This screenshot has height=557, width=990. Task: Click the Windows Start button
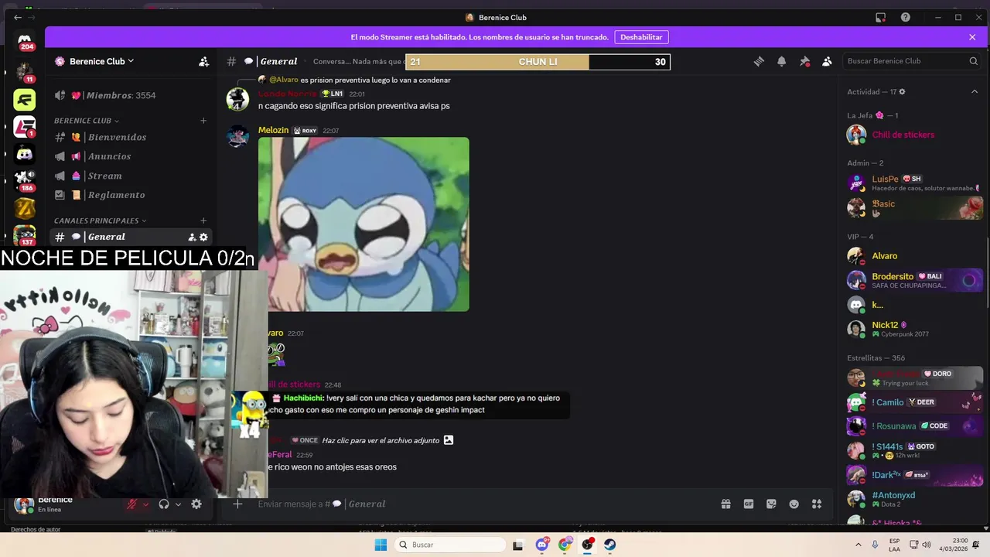(x=380, y=545)
